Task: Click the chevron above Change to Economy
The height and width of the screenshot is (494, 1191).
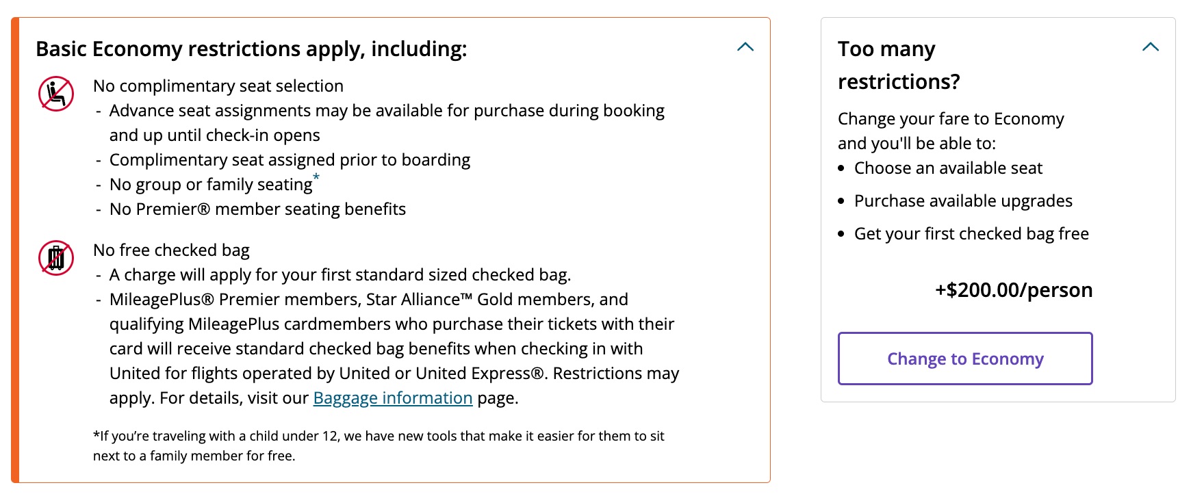Action: (1151, 47)
